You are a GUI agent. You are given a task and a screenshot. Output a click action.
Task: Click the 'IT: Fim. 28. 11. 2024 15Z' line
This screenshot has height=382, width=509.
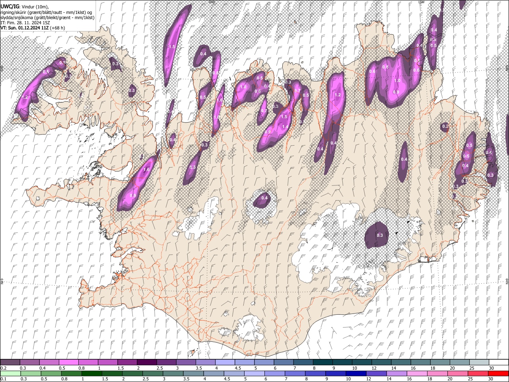pyautogui.click(x=25, y=23)
